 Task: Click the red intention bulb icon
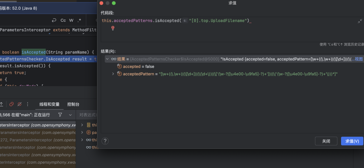[x=113, y=28]
